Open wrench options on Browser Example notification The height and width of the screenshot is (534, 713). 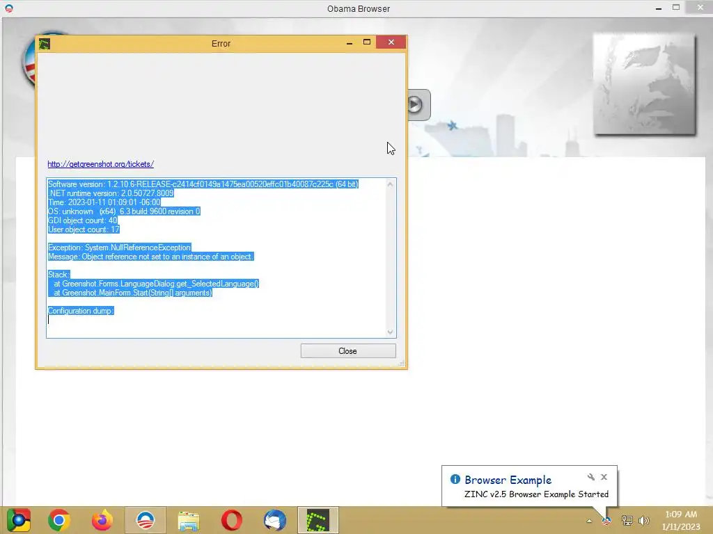pos(590,477)
